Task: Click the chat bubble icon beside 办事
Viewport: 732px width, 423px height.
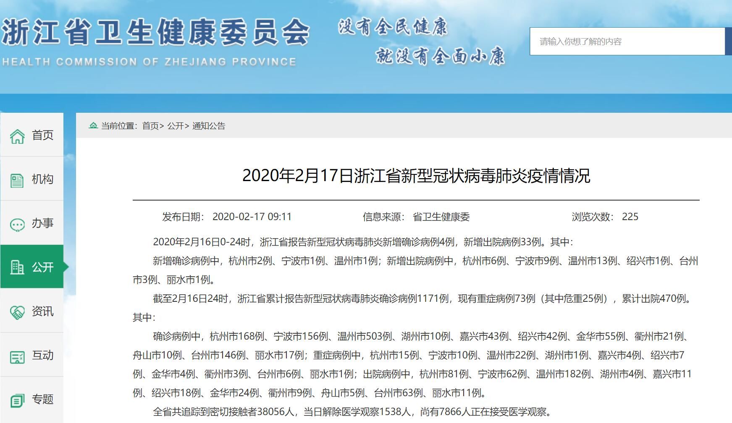Action: [x=17, y=224]
